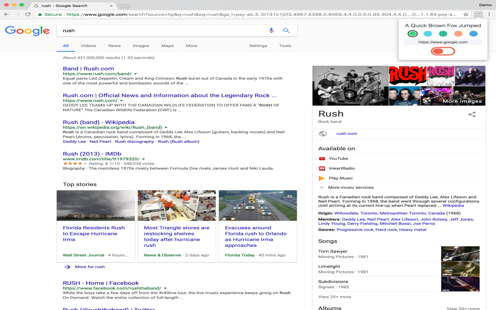Click Progressive rock genre link
496x310 pixels.
355,230
